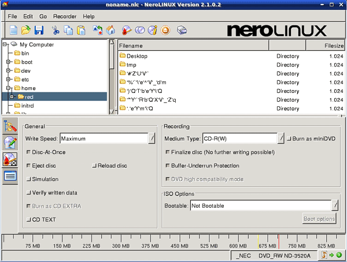Toggle Buffer-Underrun Protection checkbox

pos(168,166)
